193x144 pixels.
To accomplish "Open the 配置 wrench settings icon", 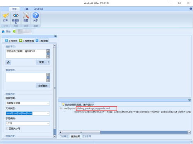I will pyautogui.click(x=26, y=15).
